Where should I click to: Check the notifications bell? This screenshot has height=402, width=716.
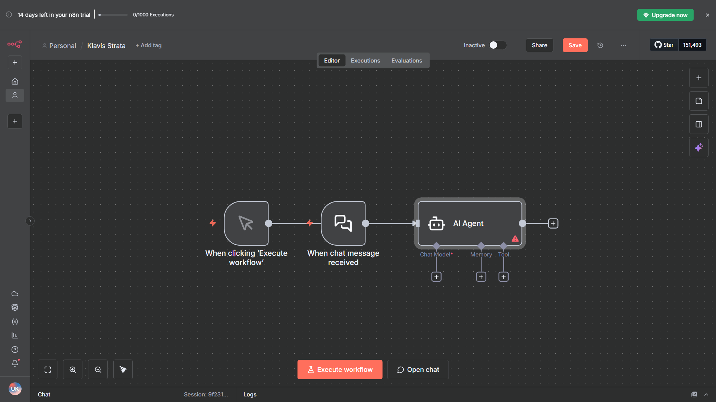pyautogui.click(x=15, y=363)
